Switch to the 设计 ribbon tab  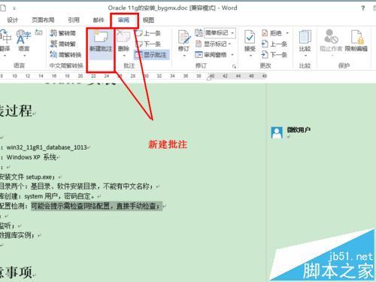[x=12, y=20]
